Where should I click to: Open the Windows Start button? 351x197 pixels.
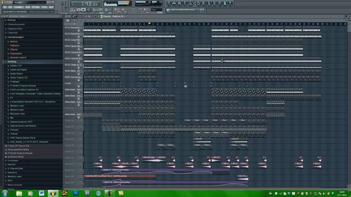coord(4,193)
